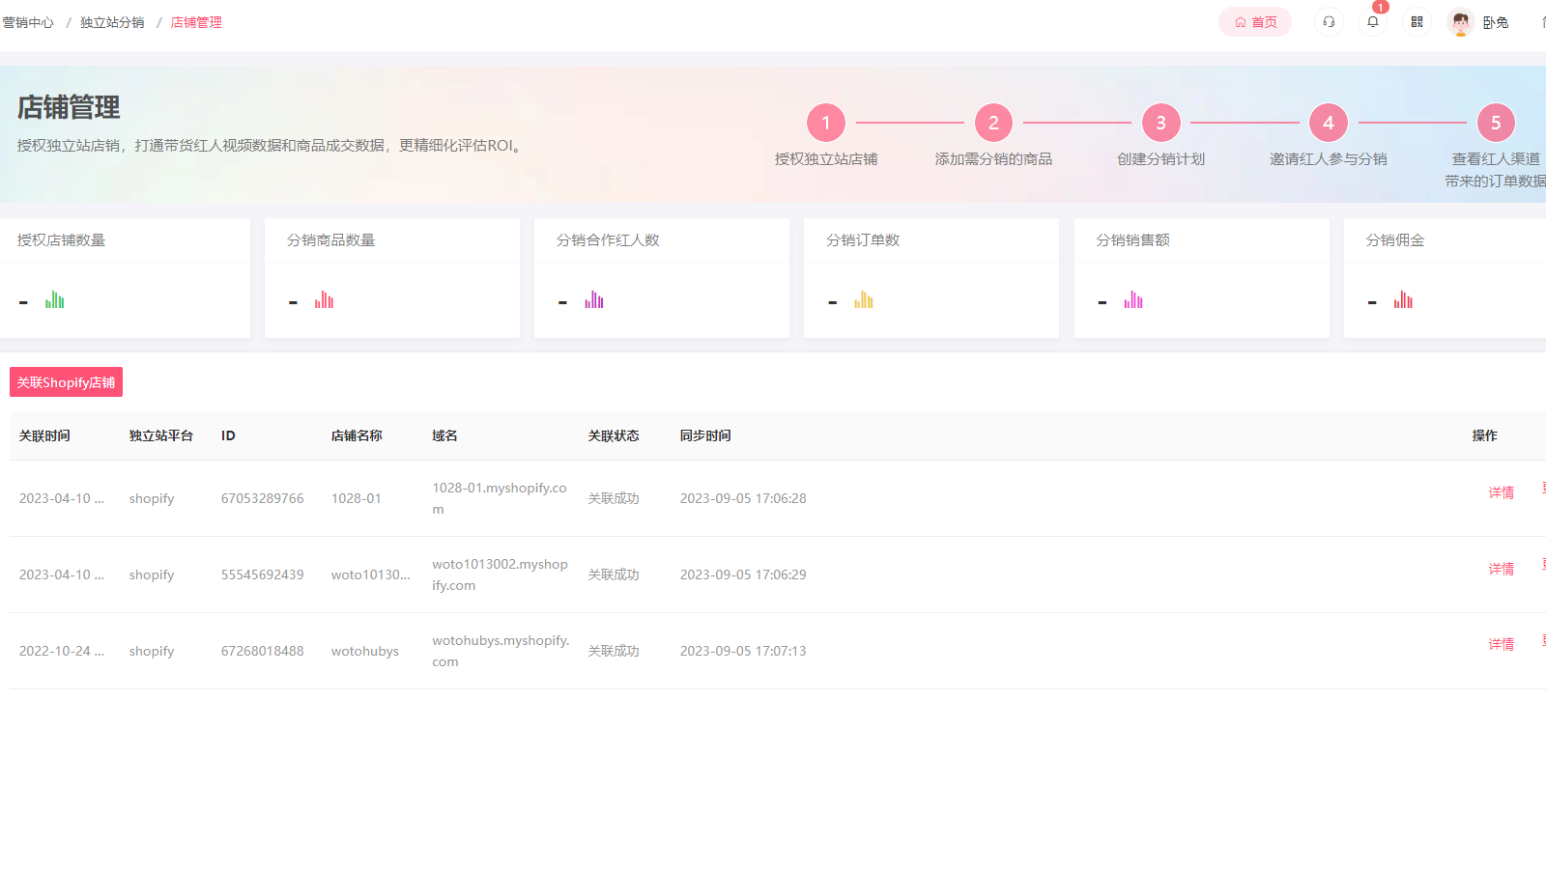This screenshot has width=1546, height=869.
Task: Select step 3 创建分销计划
Action: (x=1159, y=123)
